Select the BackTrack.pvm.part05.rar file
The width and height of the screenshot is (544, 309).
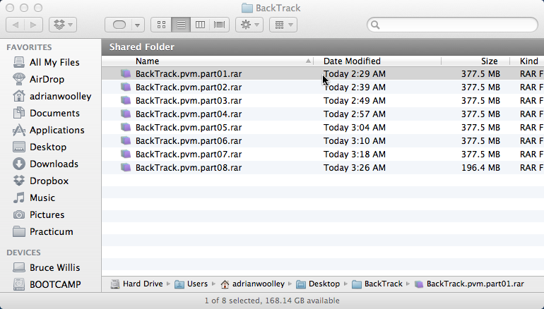click(188, 128)
